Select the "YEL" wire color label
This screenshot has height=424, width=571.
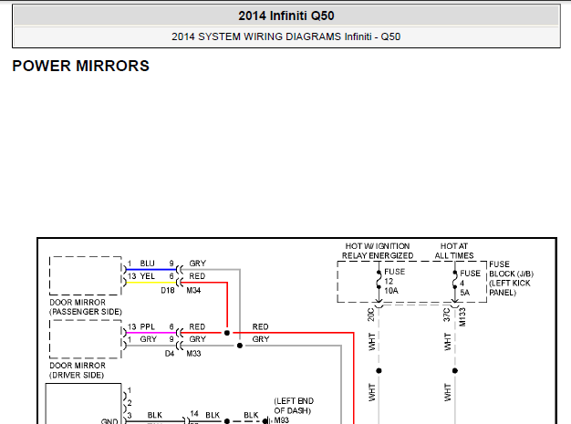(x=147, y=276)
